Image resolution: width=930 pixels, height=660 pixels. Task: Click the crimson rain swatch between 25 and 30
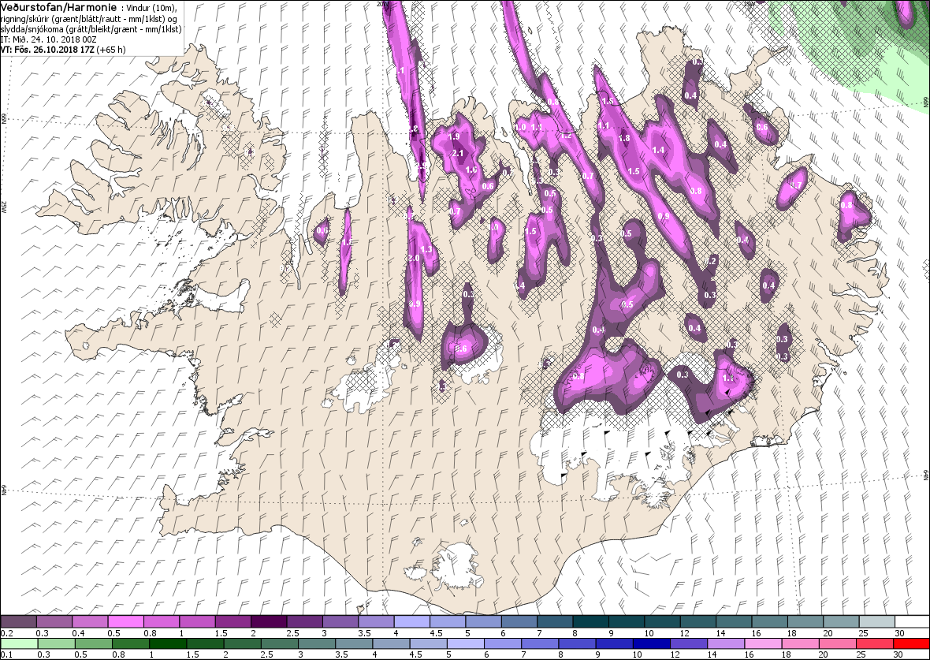click(875, 644)
